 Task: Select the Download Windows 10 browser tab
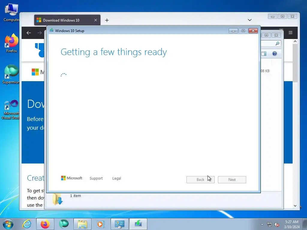[x=67, y=20]
